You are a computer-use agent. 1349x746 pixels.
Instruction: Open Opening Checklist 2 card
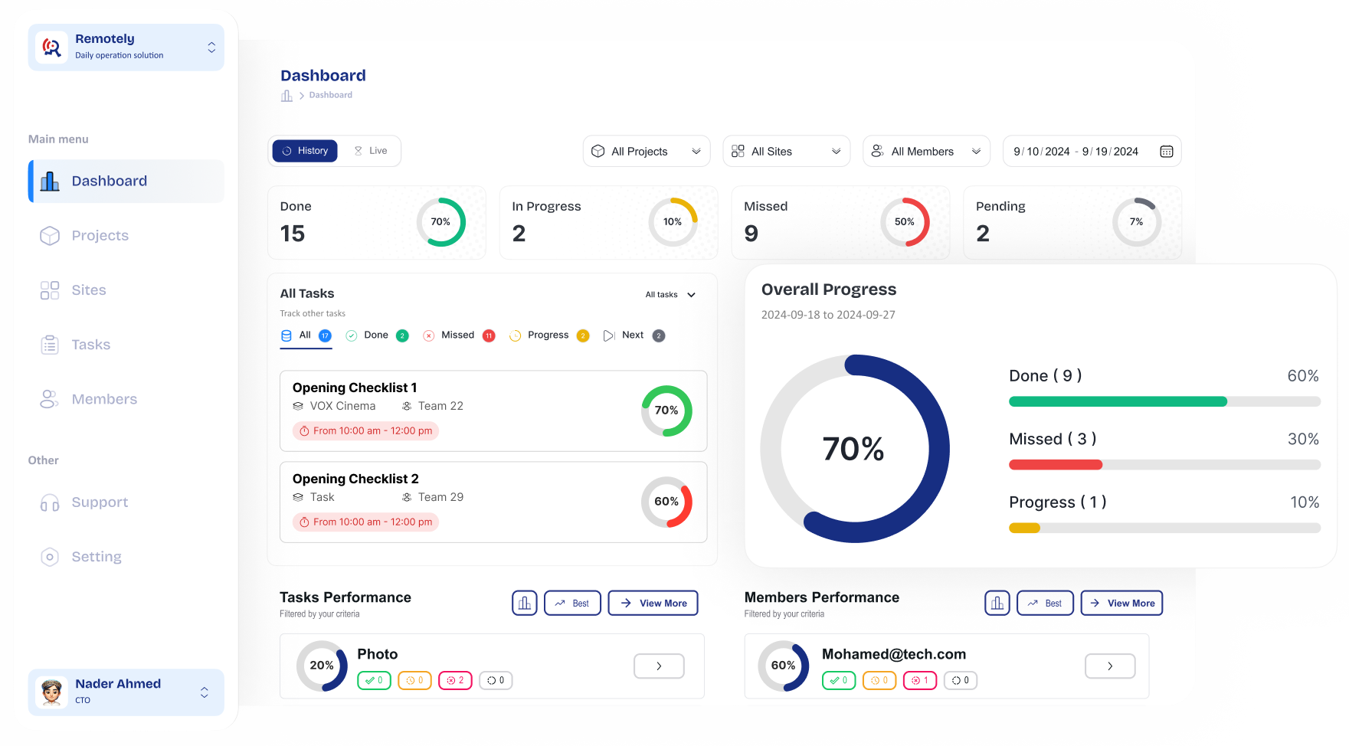(x=493, y=502)
